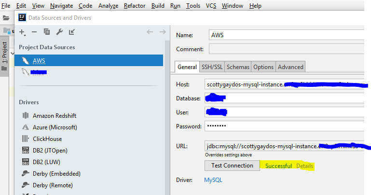Open the Advanced tab
371x195 pixels.
click(x=290, y=67)
